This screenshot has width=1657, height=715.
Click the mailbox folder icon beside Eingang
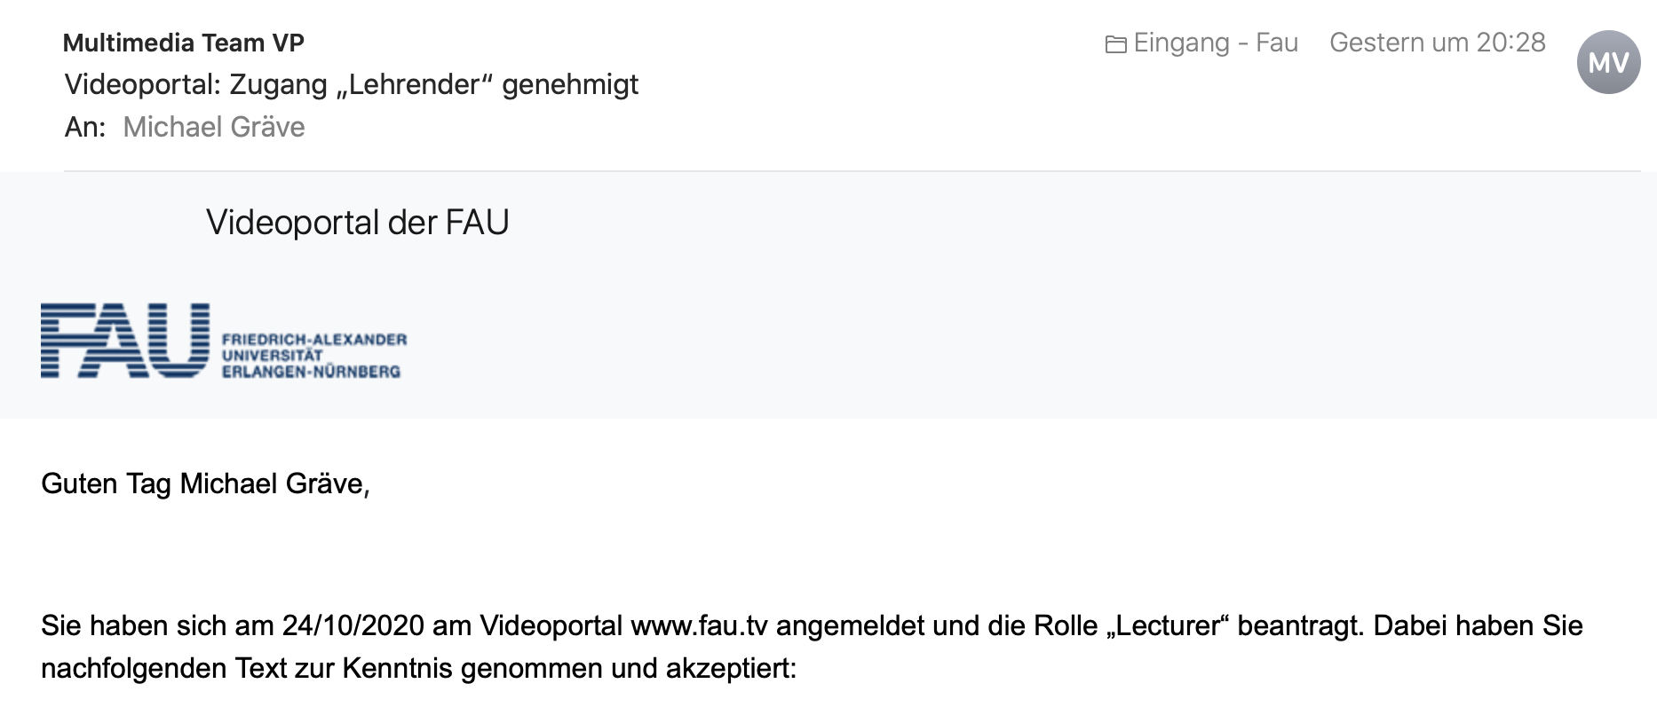pos(1115,43)
